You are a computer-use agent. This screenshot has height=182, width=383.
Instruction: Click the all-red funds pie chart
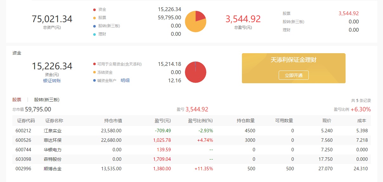click(195, 72)
